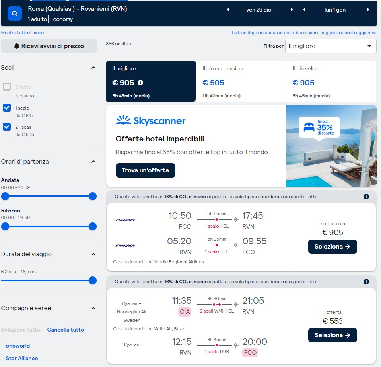This screenshot has height=367, width=381.
Task: Open Mostra tutto il mese link
Action: click(x=22, y=33)
